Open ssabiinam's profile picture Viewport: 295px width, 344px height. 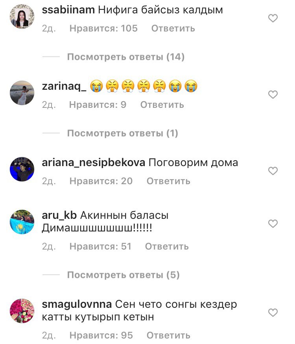pyautogui.click(x=22, y=17)
